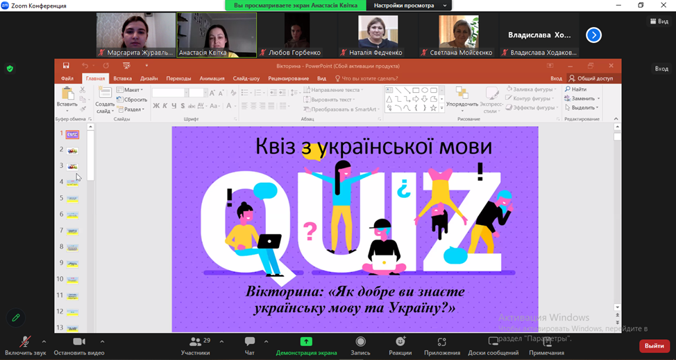The height and width of the screenshot is (360, 676).
Task: Switch to the Переходы tab
Action: (178, 79)
